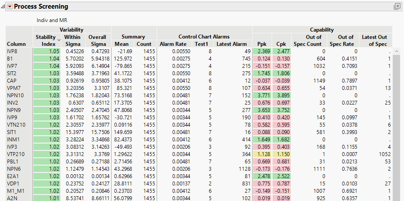Screen dimensions: 404x201
Task: Collapse the Process Screening outline with the gray triangle
Action: pyautogui.click(x=3, y=6)
